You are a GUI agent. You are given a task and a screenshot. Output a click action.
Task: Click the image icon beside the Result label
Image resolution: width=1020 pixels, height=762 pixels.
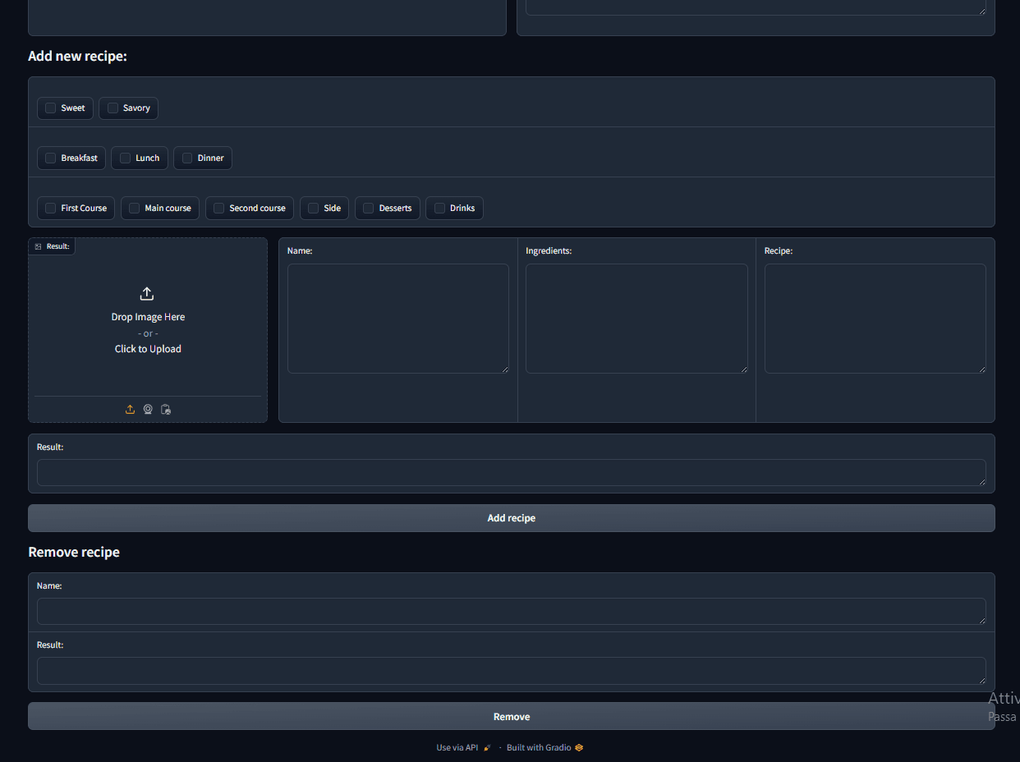[x=38, y=246]
